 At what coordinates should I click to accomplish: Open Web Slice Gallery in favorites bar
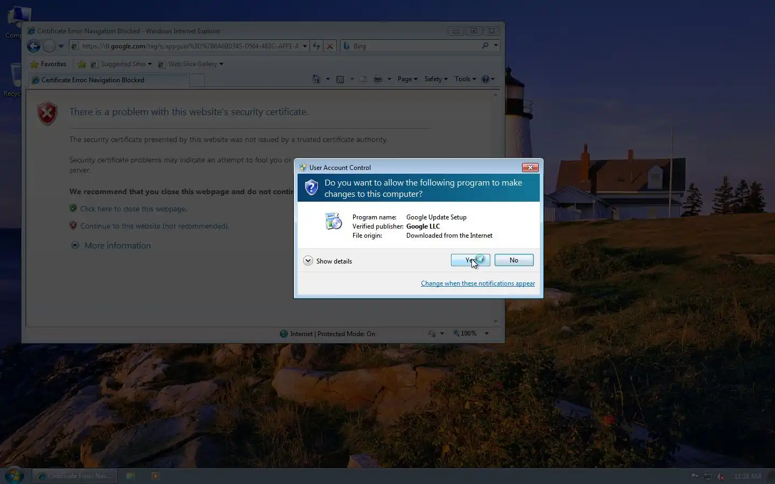[190, 64]
